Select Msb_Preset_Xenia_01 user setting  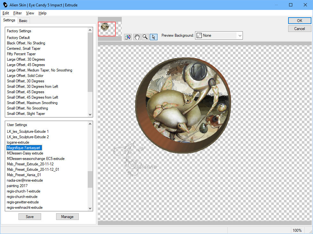coord(24,175)
